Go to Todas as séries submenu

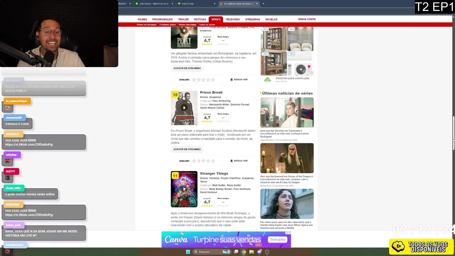point(207,25)
